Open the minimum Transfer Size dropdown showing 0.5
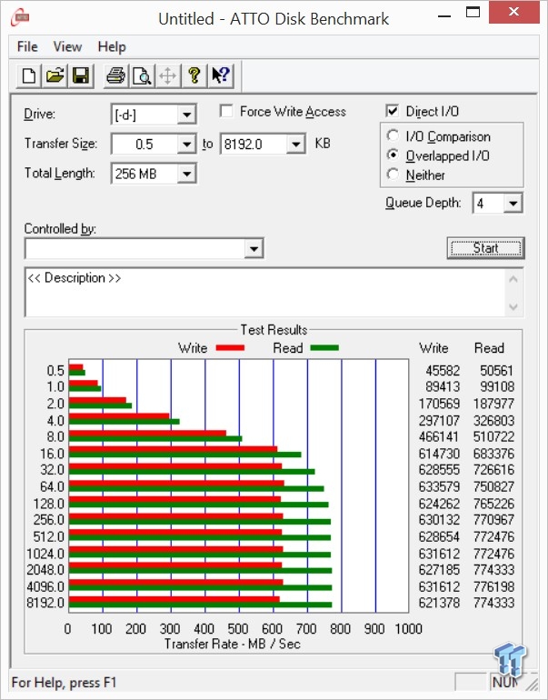Screen dimensions: 548x700 [186, 145]
